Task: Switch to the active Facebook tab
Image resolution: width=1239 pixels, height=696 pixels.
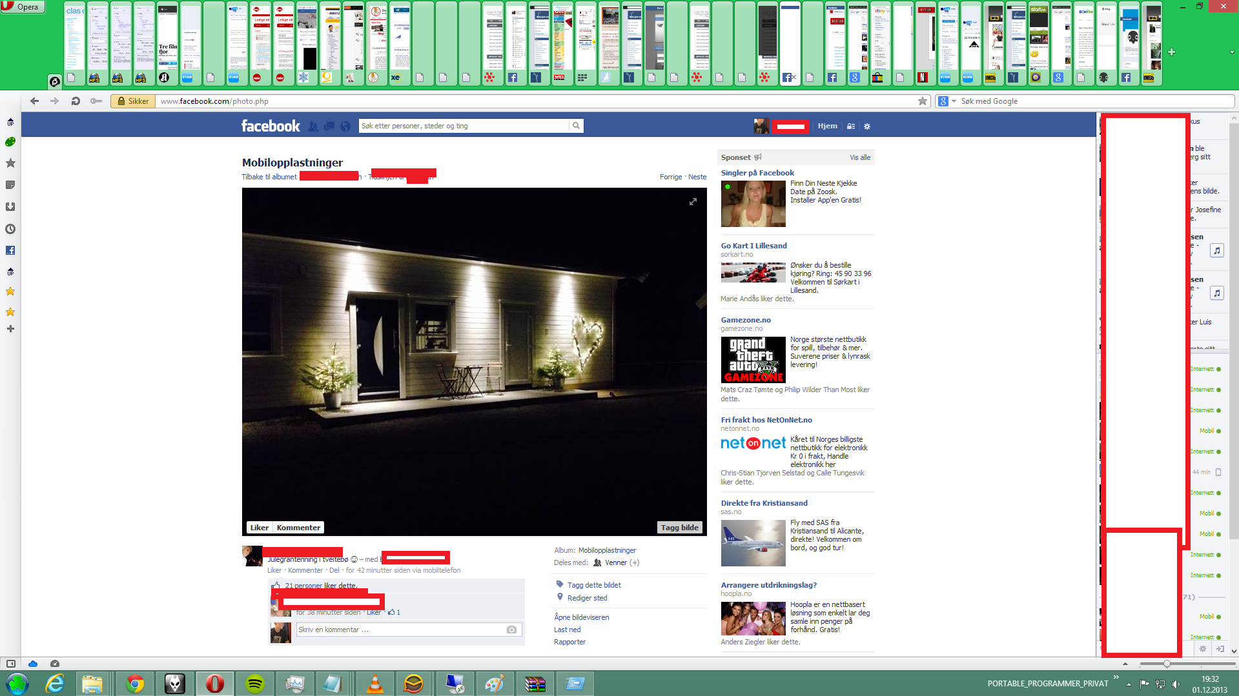Action: [x=790, y=43]
